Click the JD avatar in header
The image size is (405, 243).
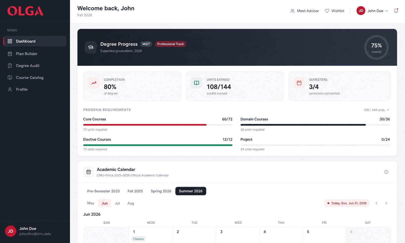pos(361,11)
